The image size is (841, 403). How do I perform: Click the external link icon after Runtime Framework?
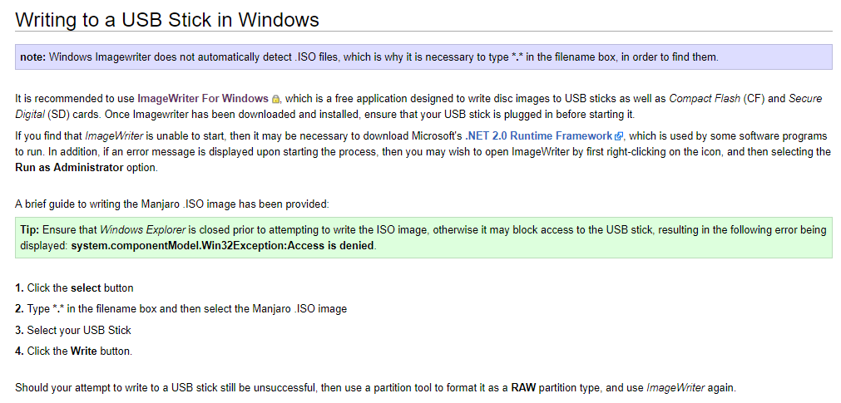[x=618, y=136]
